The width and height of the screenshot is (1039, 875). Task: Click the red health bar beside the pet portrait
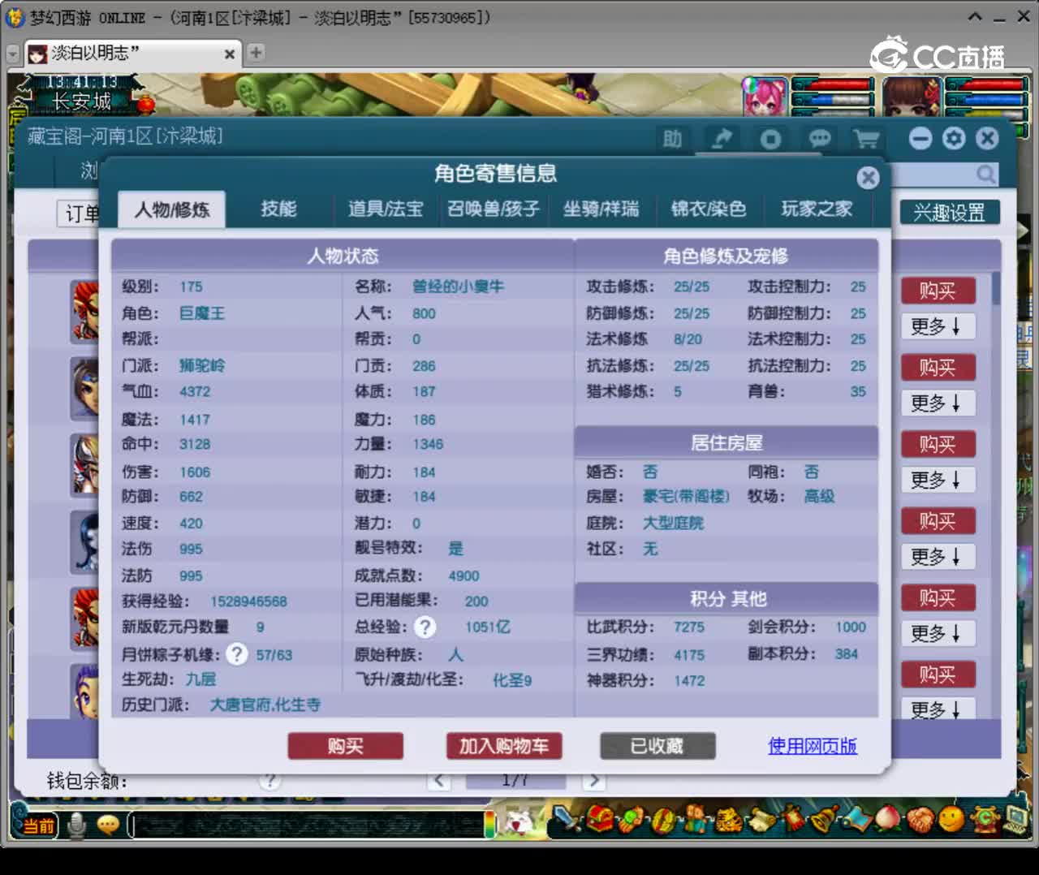click(834, 85)
